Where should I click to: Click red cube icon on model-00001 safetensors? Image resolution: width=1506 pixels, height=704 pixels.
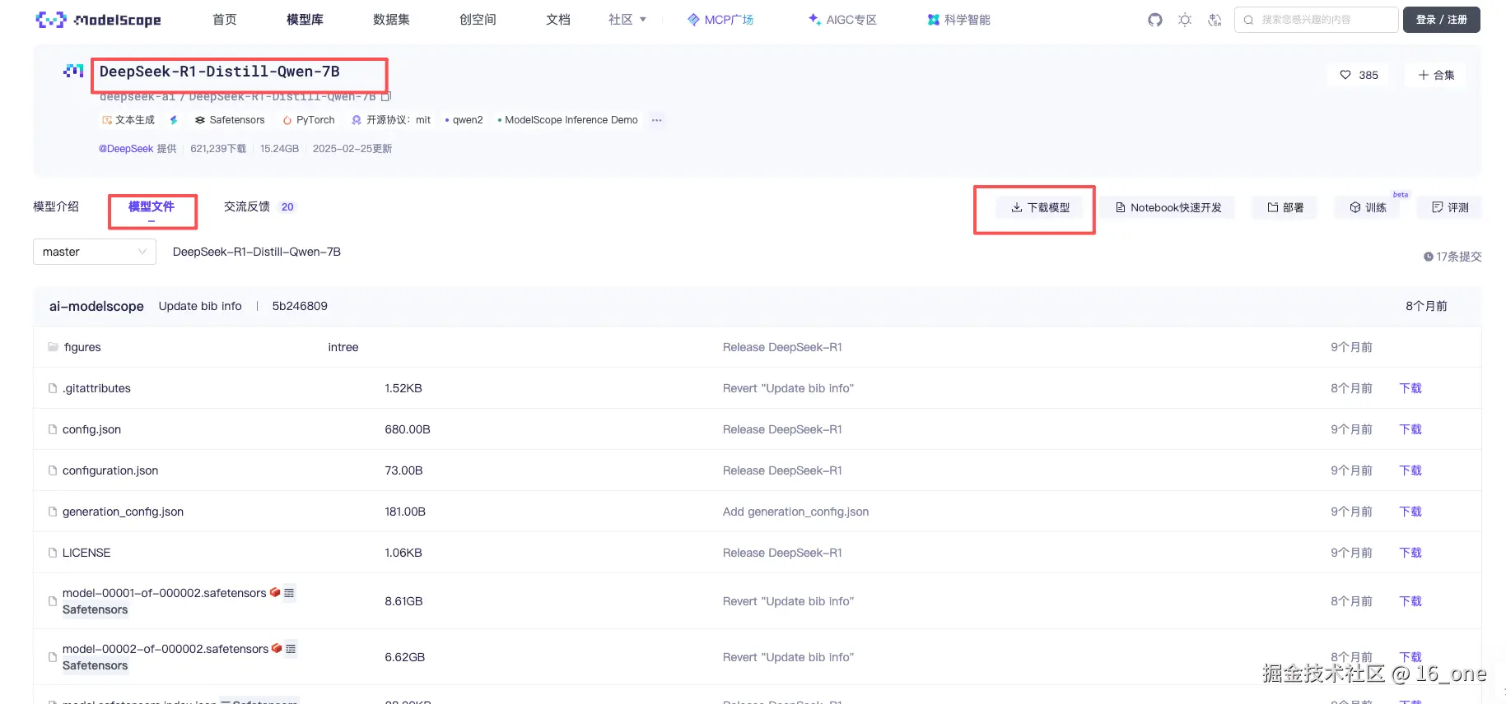275,592
